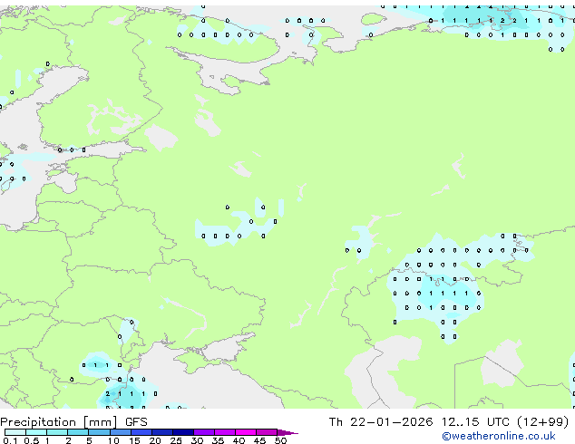Click the 0.1 to 0.5 mm legend swatch

[x=15, y=432]
